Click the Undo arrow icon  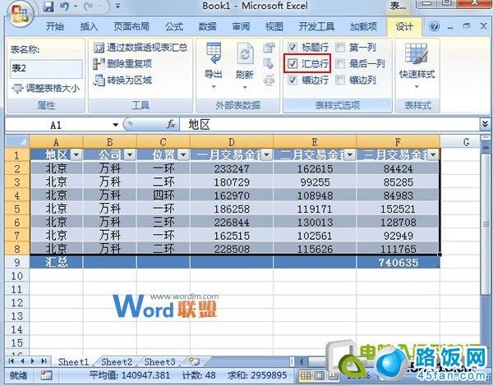pos(65,6)
